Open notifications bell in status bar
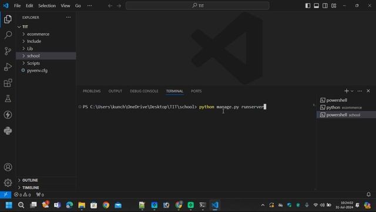Image resolution: width=376 pixels, height=212 pixels. coord(368,194)
